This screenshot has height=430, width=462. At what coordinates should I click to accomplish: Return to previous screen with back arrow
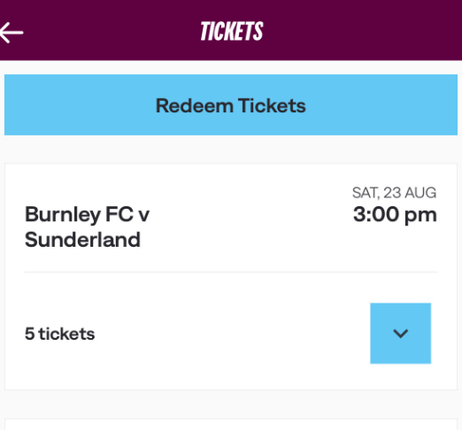point(12,33)
